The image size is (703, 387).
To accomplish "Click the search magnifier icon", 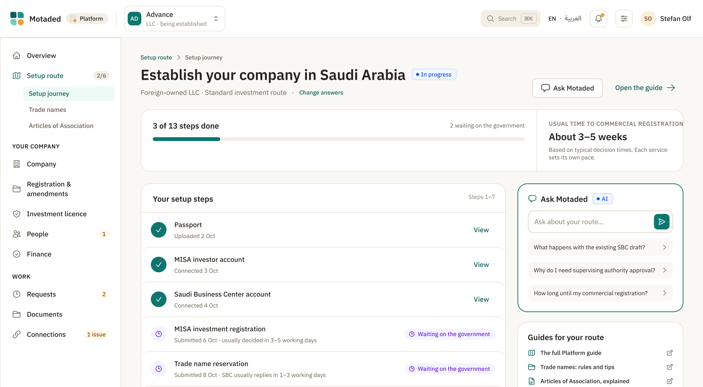I will (x=490, y=19).
